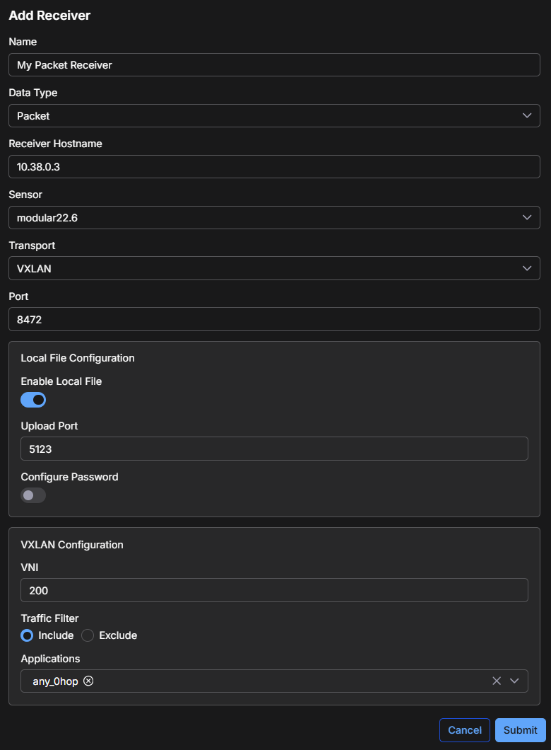The height and width of the screenshot is (750, 551).
Task: Remove the any_0hop application tag
Action: [88, 681]
